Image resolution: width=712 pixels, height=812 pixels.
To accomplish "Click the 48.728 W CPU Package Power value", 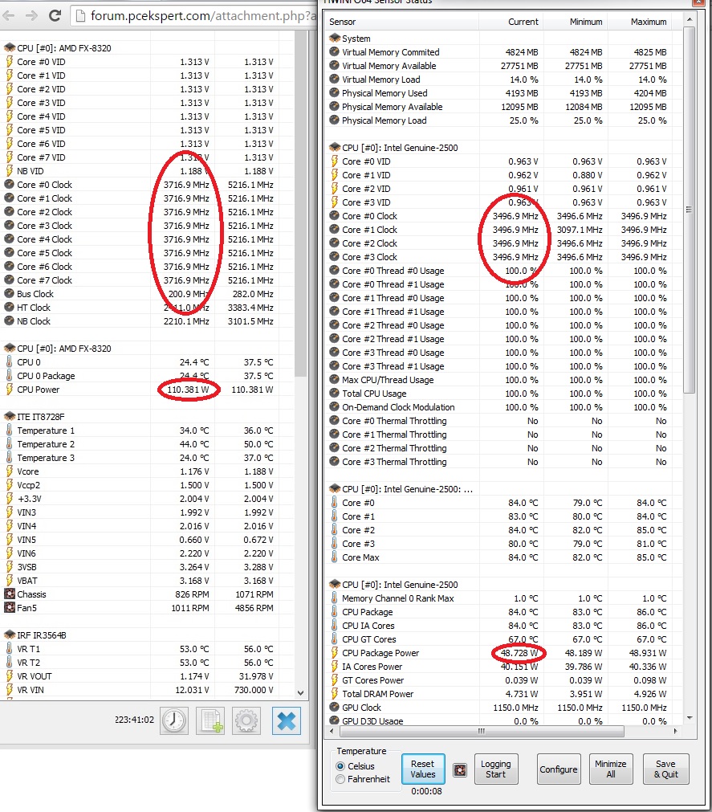I will point(519,652).
